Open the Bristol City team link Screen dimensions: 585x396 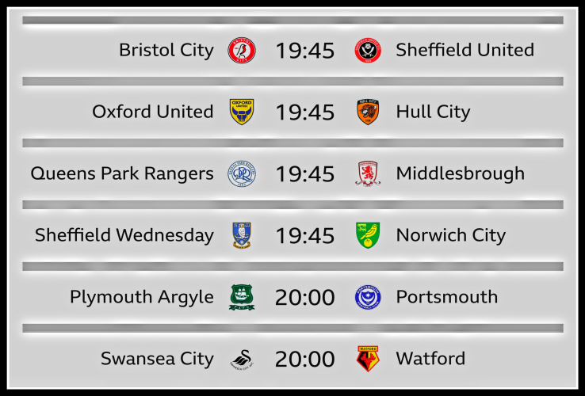(x=166, y=50)
